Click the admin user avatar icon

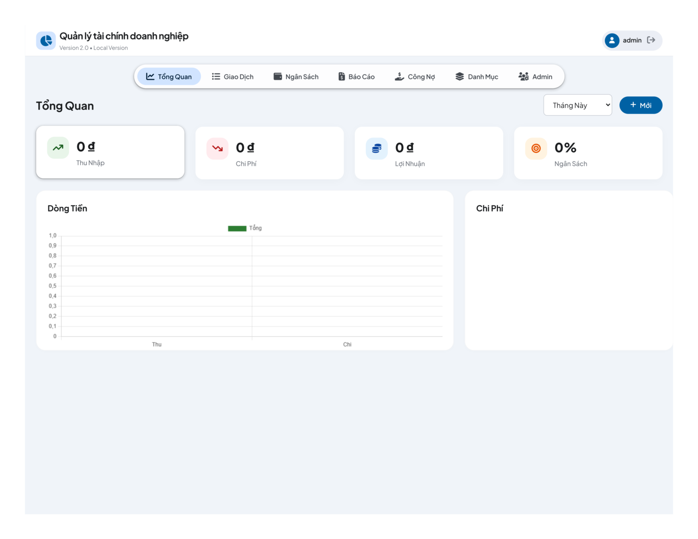point(612,40)
